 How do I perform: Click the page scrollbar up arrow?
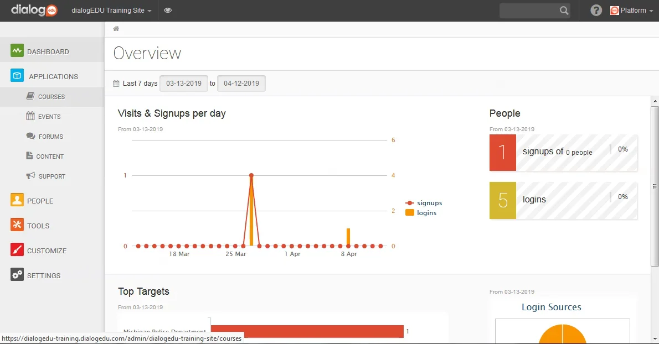coord(655,102)
